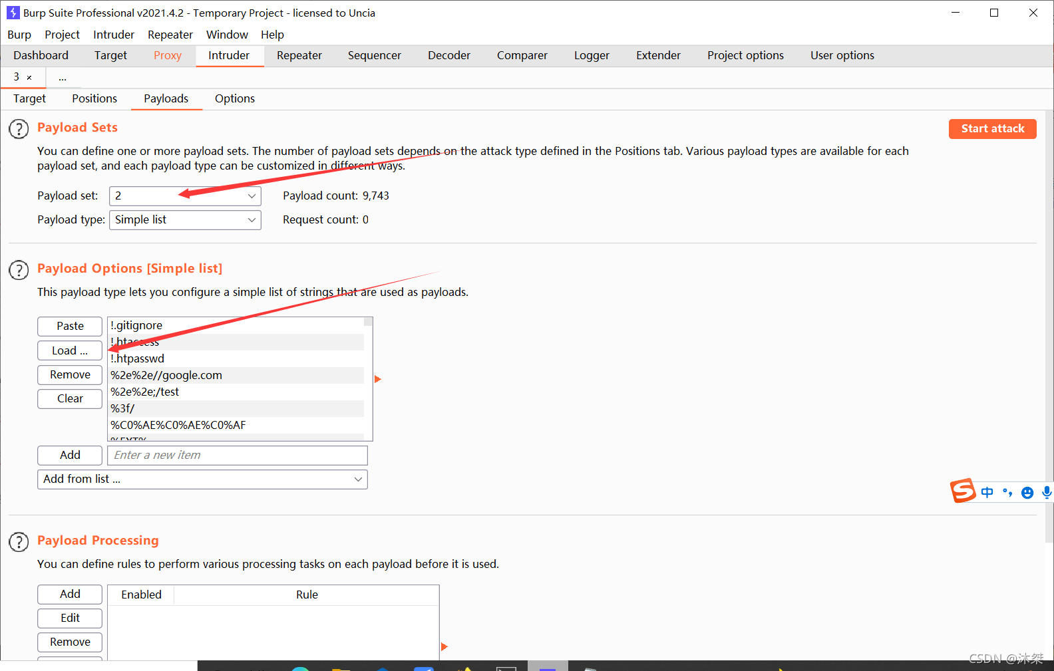Open the Repeater menu
Screen dimensions: 1054x671
[170, 35]
